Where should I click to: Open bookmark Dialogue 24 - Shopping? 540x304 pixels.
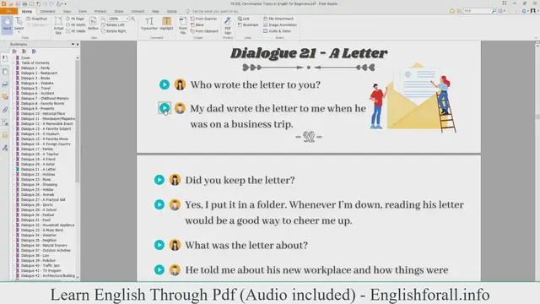coord(39,184)
